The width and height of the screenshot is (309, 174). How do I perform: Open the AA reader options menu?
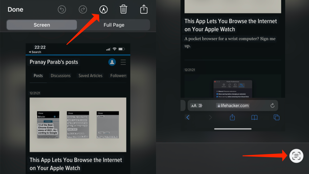tap(194, 106)
